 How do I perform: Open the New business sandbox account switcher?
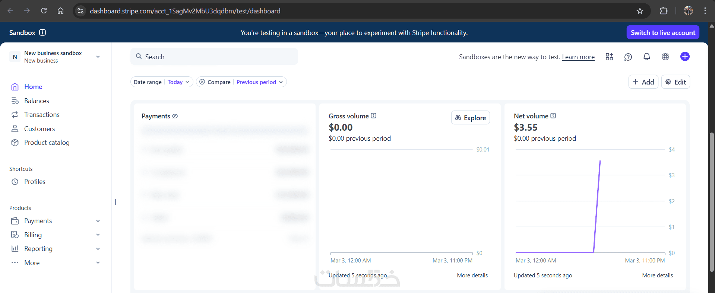click(x=56, y=57)
